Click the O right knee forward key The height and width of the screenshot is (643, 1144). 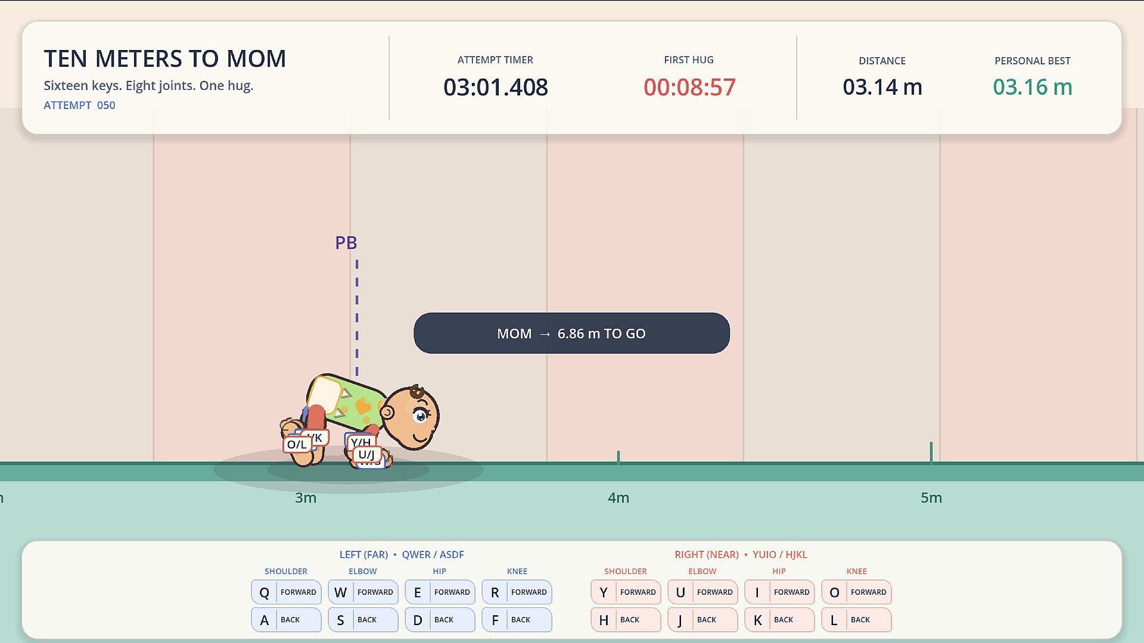pos(856,592)
